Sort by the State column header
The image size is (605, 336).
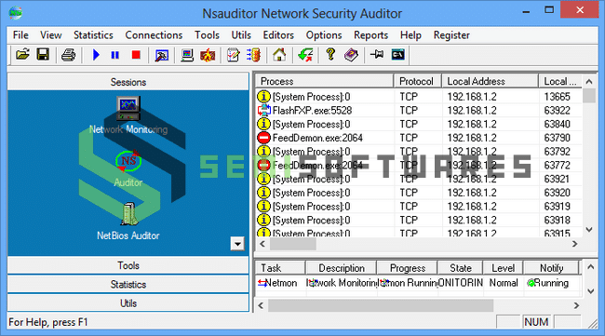click(x=461, y=268)
